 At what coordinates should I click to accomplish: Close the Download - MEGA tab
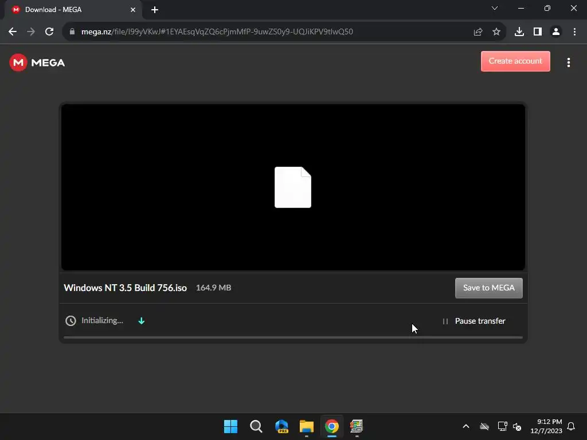(133, 10)
